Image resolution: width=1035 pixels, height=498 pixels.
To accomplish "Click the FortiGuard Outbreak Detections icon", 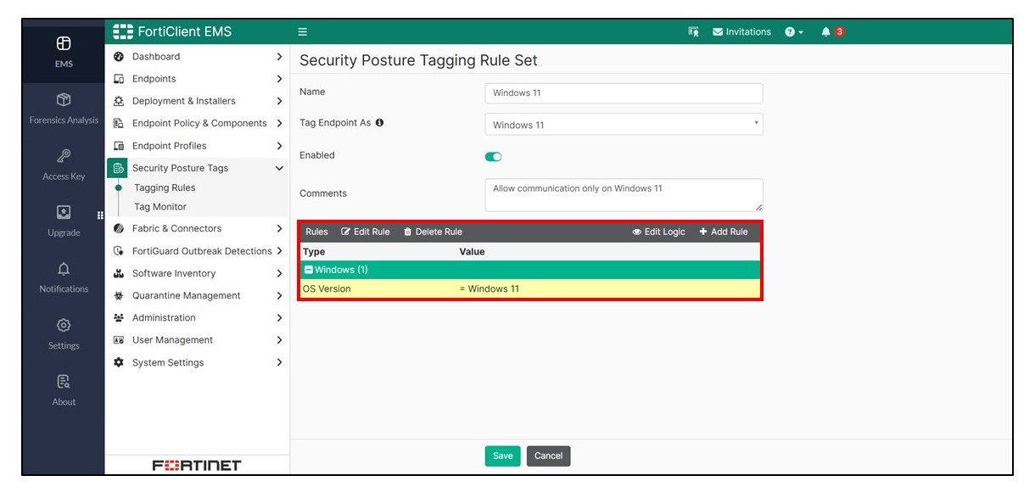I will coord(119,251).
